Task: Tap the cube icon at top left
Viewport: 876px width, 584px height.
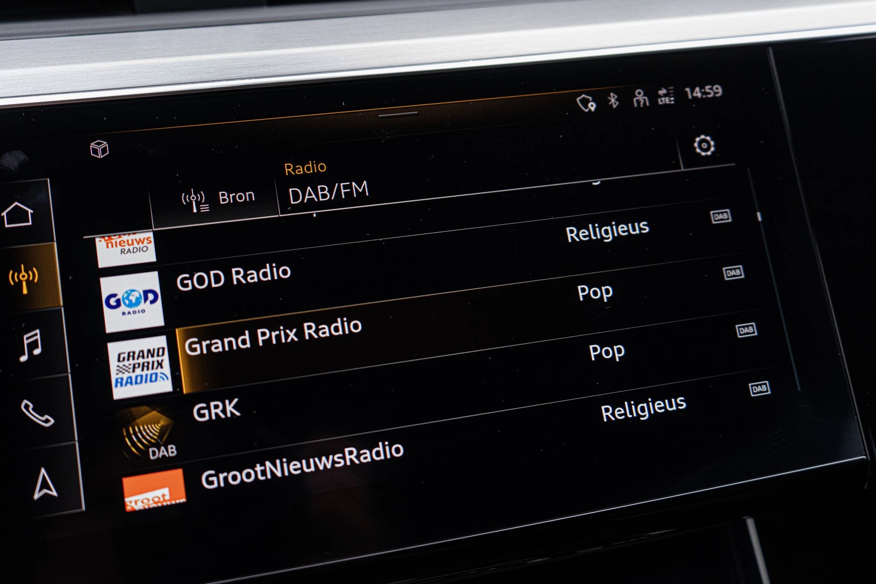Action: 99,149
